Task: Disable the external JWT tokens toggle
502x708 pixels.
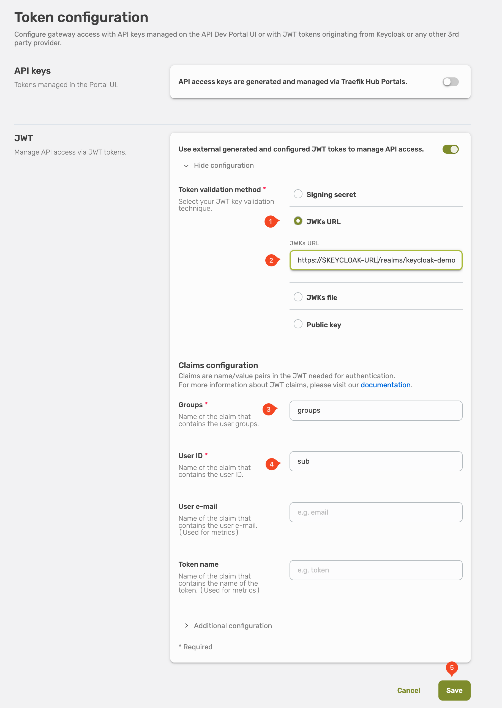Action: pyautogui.click(x=451, y=149)
